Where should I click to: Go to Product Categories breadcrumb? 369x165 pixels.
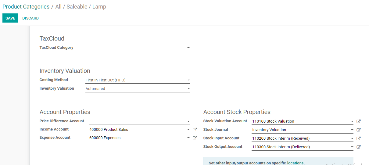(26, 7)
